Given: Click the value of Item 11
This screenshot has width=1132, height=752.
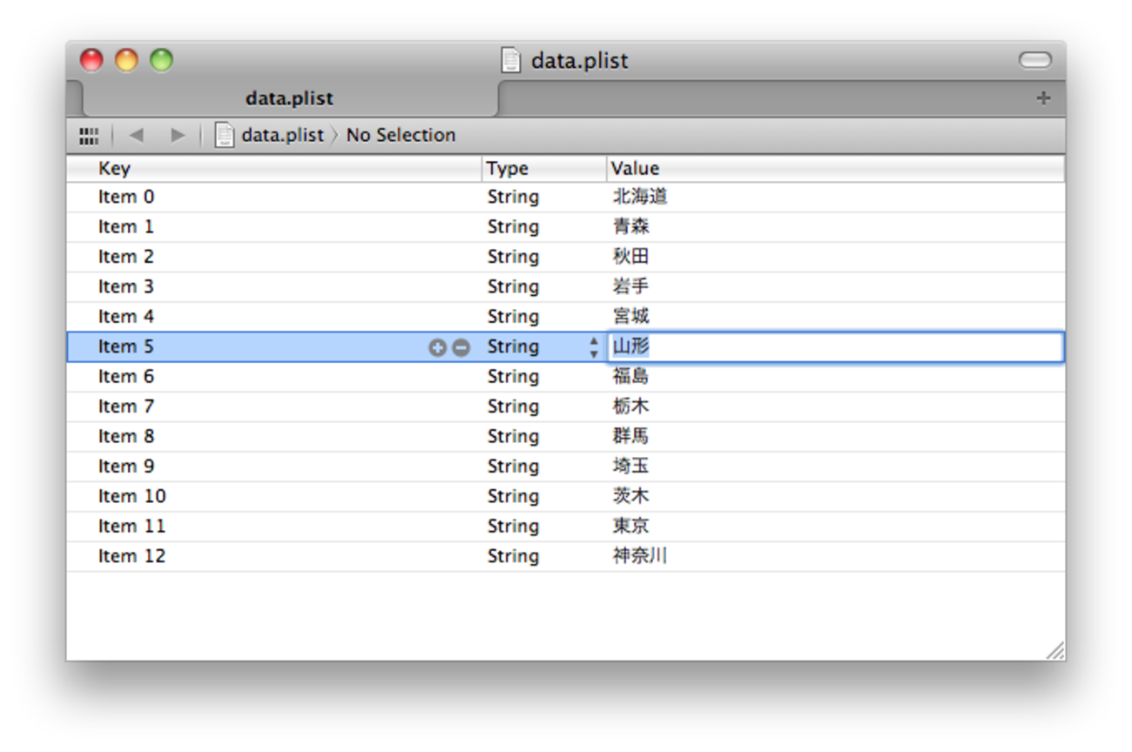Looking at the screenshot, I should (x=630, y=526).
